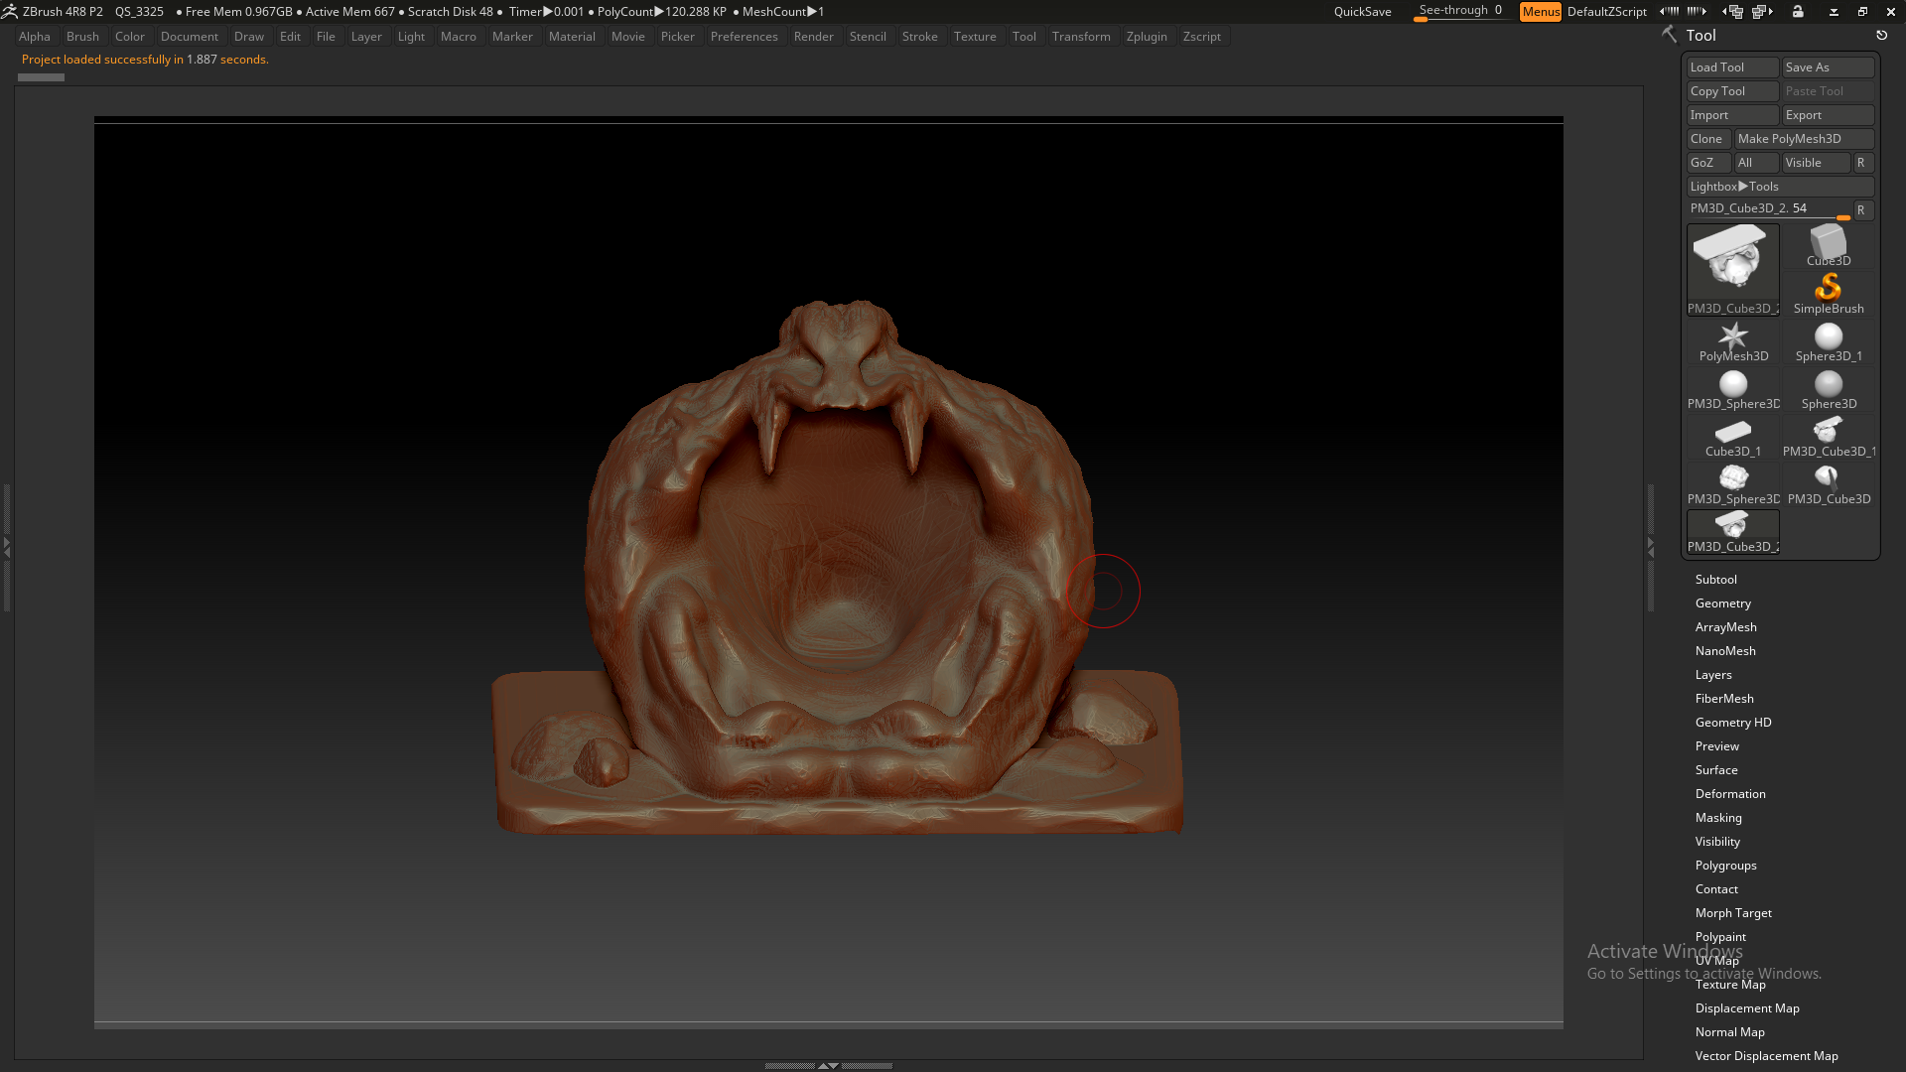Viewport: 1906px width, 1072px height.
Task: Select the SimpleBrush tool
Action: click(x=1829, y=293)
